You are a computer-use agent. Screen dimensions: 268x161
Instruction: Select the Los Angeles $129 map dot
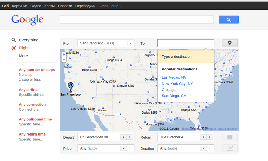click(x=83, y=106)
